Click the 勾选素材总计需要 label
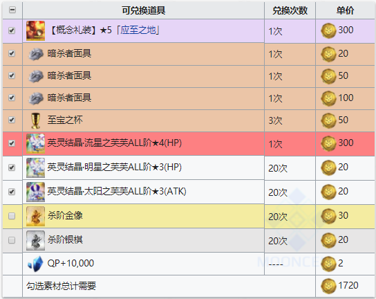 point(61,286)
